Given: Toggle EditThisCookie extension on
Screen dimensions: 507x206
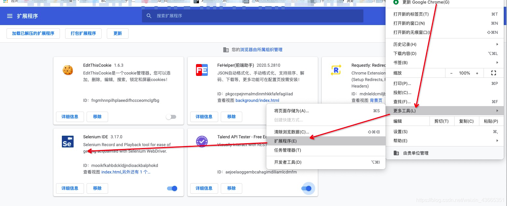Looking at the screenshot, I should [x=171, y=117].
